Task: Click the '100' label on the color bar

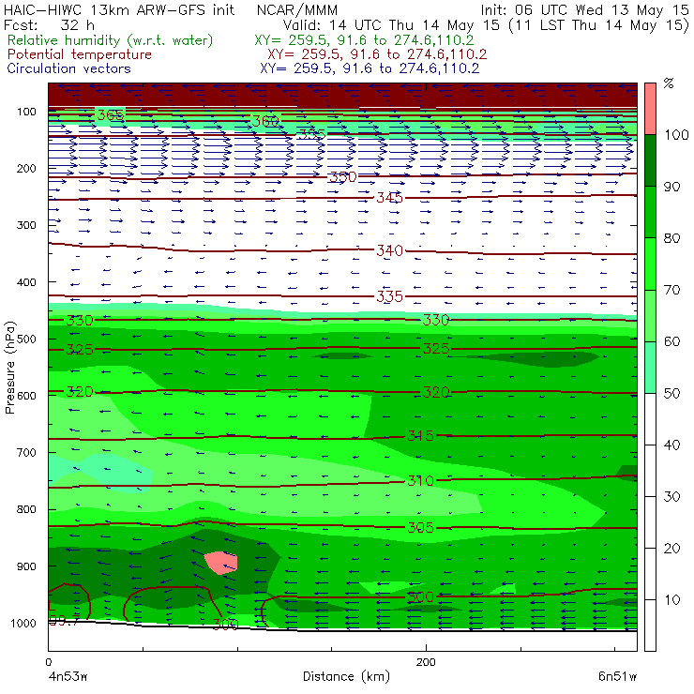Action: [x=676, y=134]
